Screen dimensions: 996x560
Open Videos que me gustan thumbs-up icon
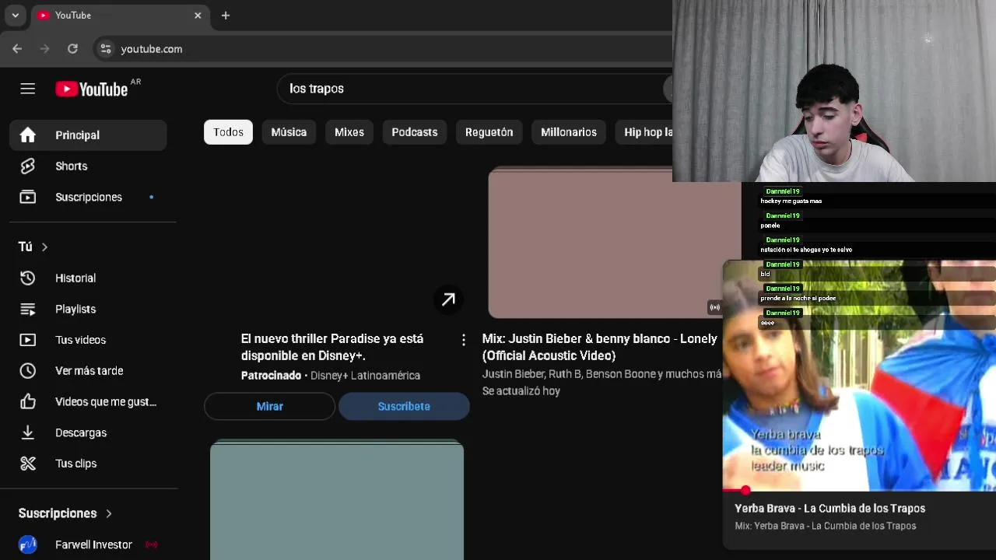[x=28, y=402]
